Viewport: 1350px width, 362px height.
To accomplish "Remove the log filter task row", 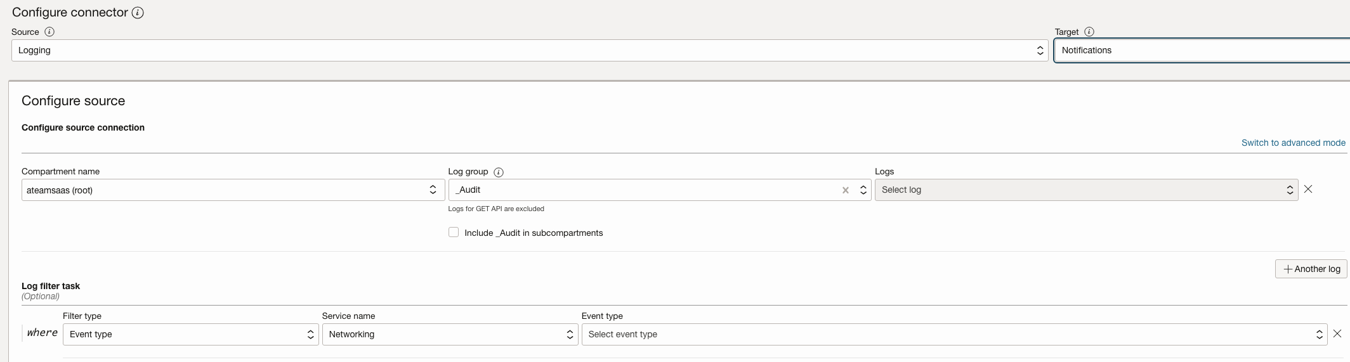I will 1337,333.
